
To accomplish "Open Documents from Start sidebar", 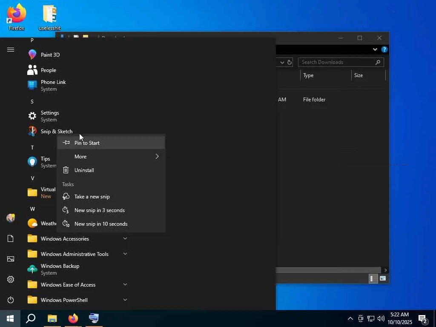I will click(x=11, y=238).
